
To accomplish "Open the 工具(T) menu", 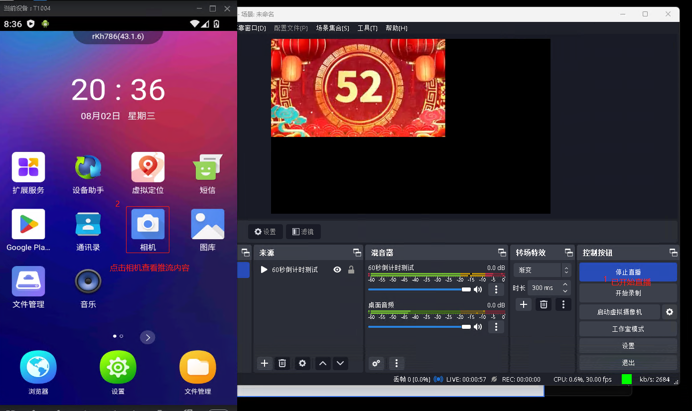I will [367, 28].
